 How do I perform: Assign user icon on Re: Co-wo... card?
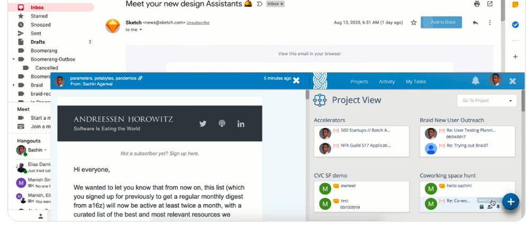point(490,207)
